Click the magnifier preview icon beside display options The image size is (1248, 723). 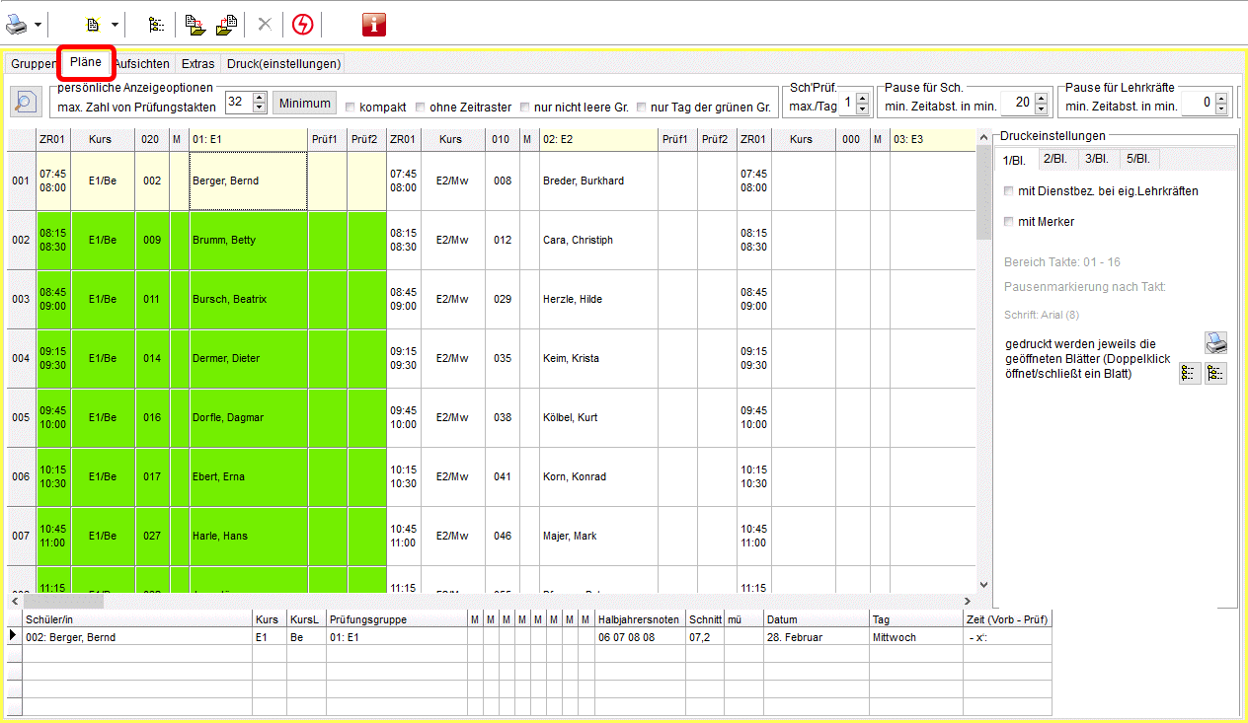click(25, 102)
